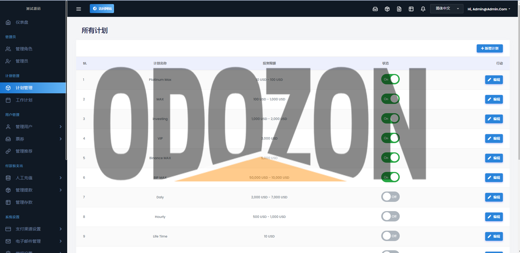Toggle status switch for VIP plan
Image resolution: width=520 pixels, height=253 pixels.
[x=390, y=138]
